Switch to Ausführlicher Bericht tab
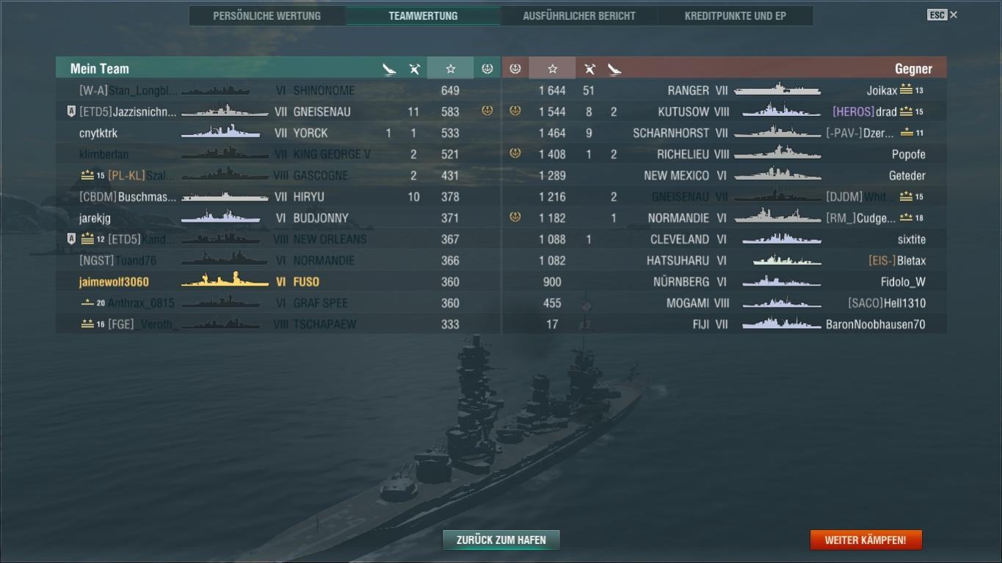Screen dimensions: 1002x563 [579, 15]
